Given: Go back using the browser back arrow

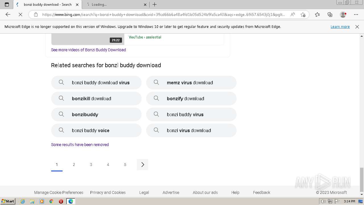Looking at the screenshot, I should tap(8, 15).
